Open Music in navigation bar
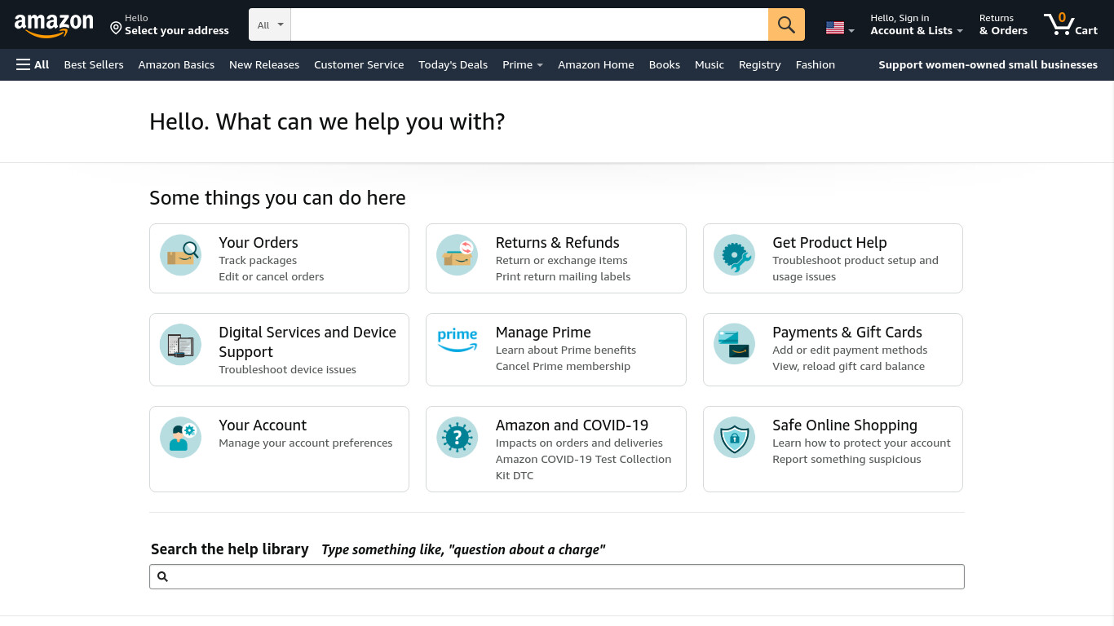Viewport: 1114px width, 626px height. (710, 64)
